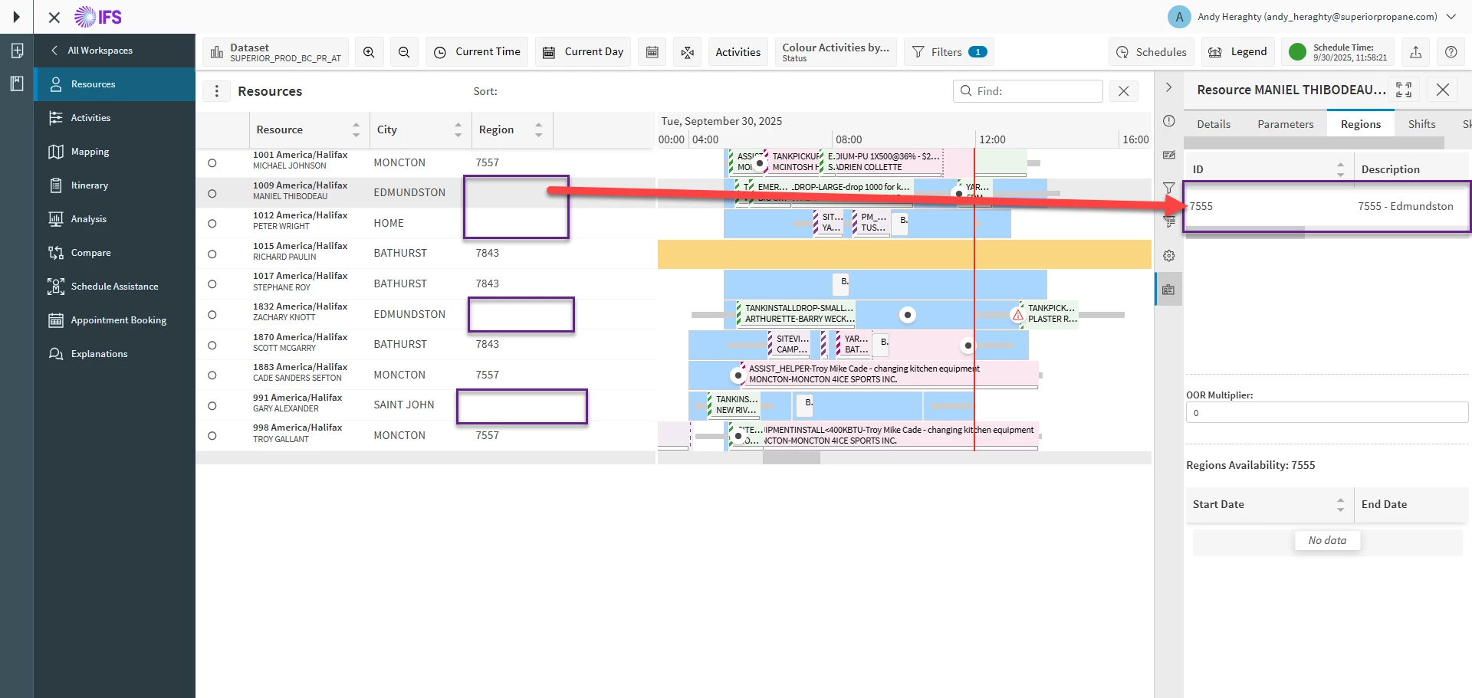Switch to the Details tab

1214,124
